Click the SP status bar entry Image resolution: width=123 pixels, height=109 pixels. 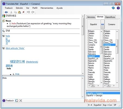(115, 105)
